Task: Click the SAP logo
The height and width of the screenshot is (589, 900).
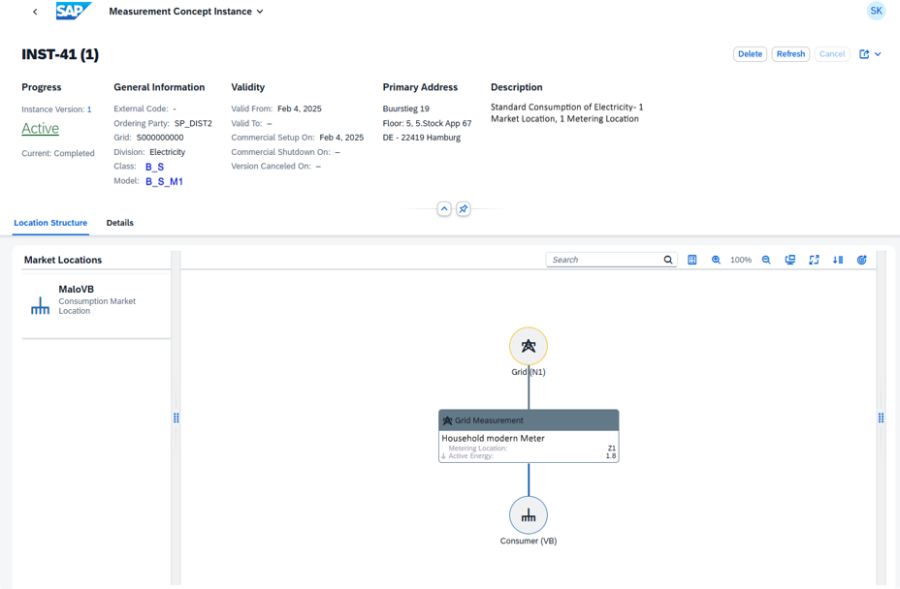Action: pos(74,12)
